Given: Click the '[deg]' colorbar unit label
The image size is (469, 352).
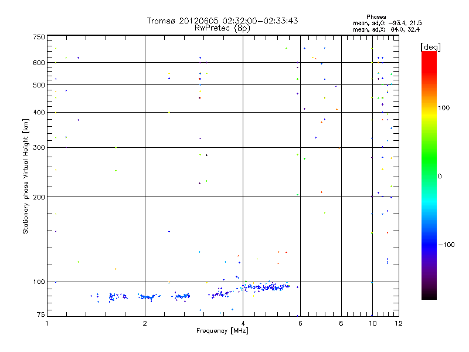Looking at the screenshot, I should [430, 47].
